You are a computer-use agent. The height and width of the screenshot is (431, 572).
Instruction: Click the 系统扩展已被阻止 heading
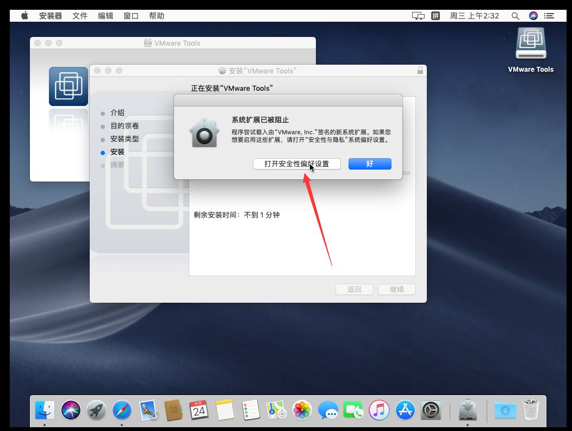coord(260,120)
